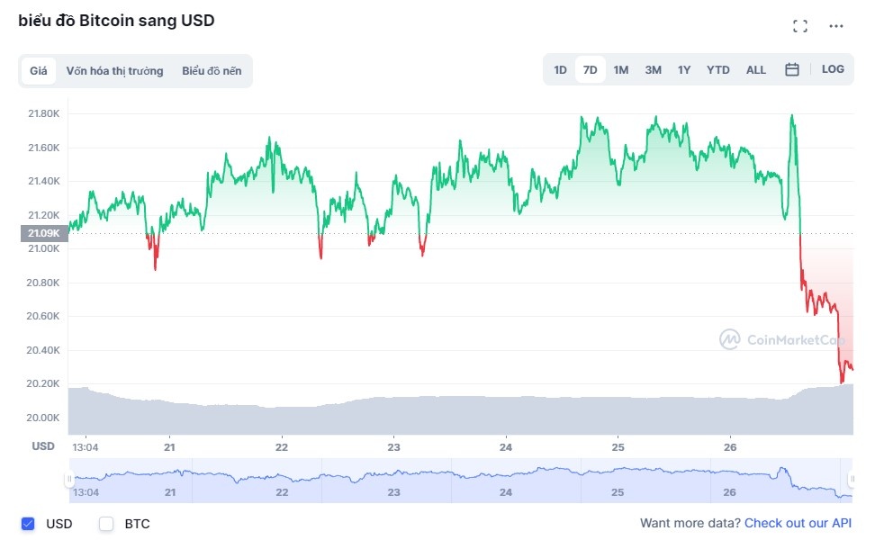Switch to the Giá tab
875x549 pixels.
point(39,71)
